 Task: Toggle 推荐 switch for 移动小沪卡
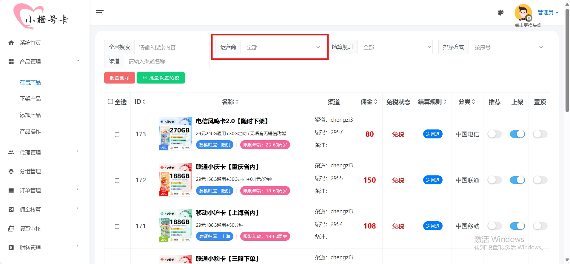coord(494,226)
